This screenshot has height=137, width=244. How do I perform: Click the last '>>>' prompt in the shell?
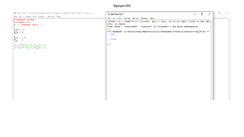(109, 45)
